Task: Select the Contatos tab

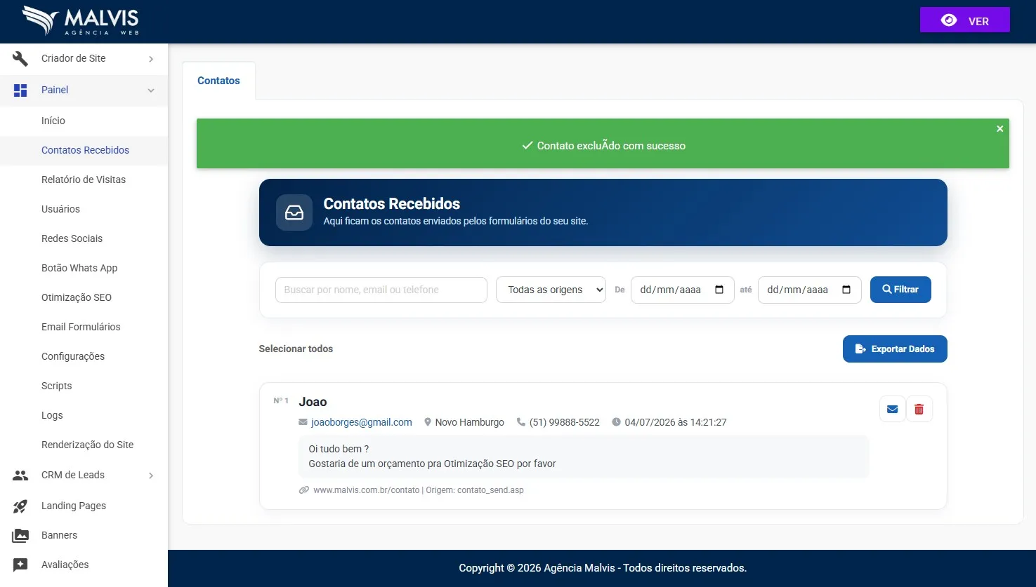Action: [x=218, y=81]
